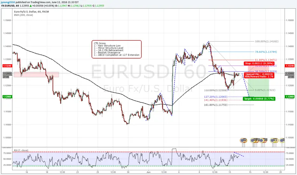Click the '1 - Bearish Divergence' note line
This screenshot has height=175, width=297.
pyautogui.click(x=107, y=52)
